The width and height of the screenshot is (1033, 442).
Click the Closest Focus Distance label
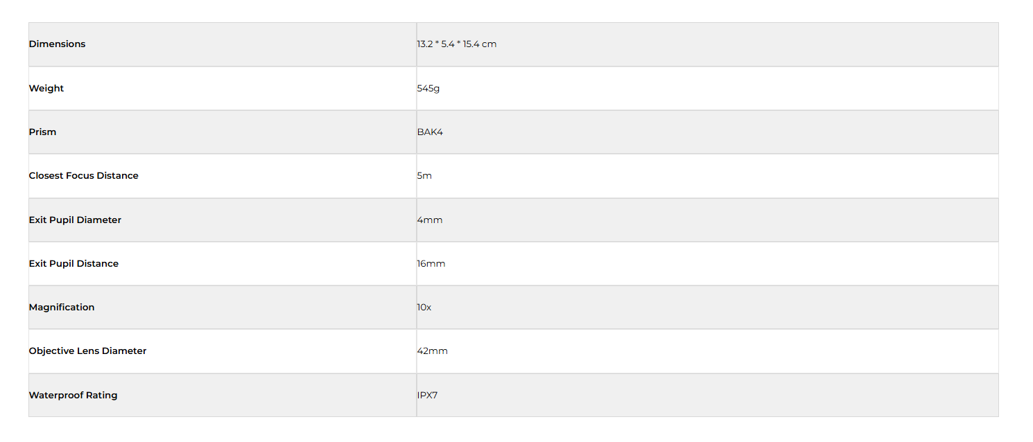84,176
